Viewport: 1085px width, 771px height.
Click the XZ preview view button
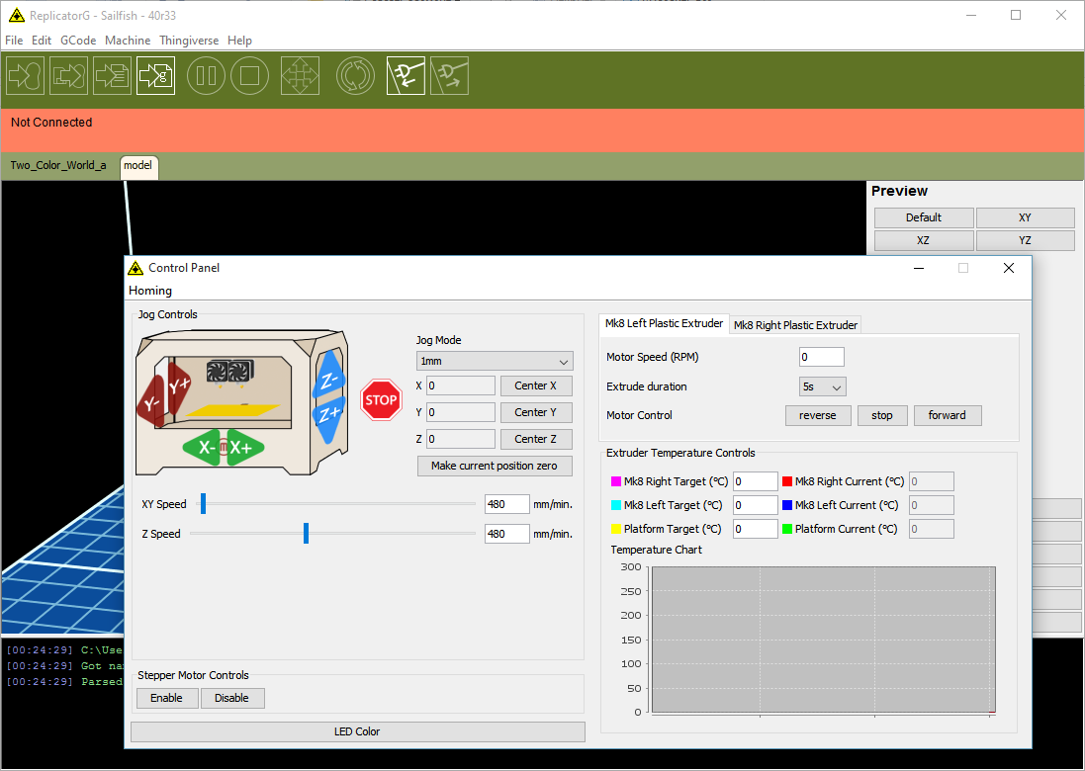[x=924, y=240]
